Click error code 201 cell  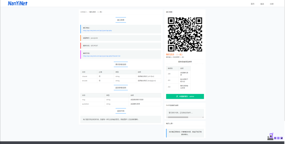(172, 80)
